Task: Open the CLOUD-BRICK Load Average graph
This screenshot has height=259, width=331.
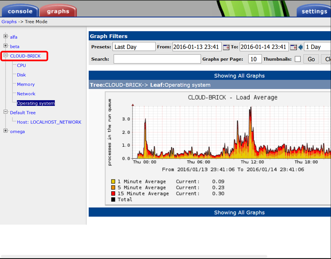Action: [x=218, y=148]
